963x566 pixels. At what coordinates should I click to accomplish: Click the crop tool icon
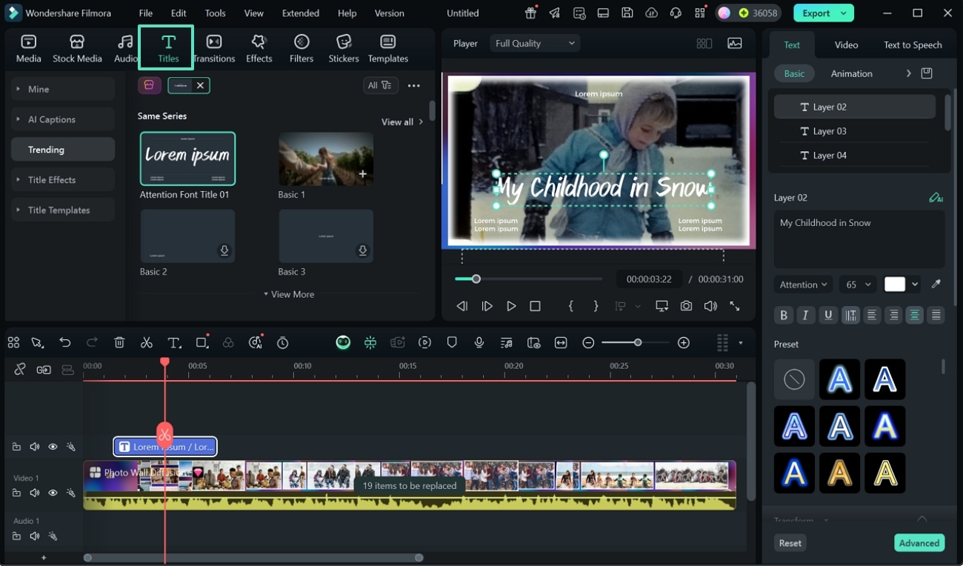pyautogui.click(x=201, y=342)
